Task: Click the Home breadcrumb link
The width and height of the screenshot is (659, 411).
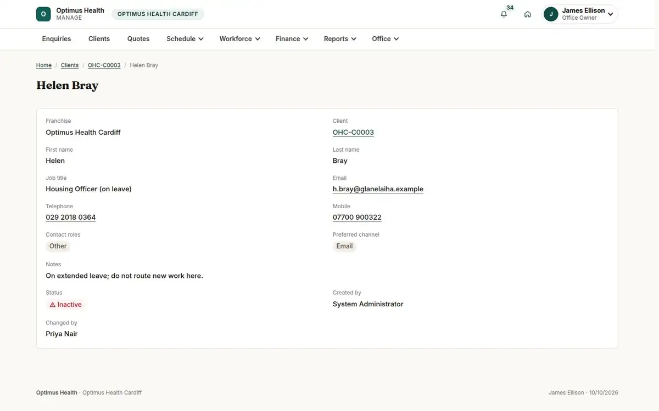Action: coord(44,65)
